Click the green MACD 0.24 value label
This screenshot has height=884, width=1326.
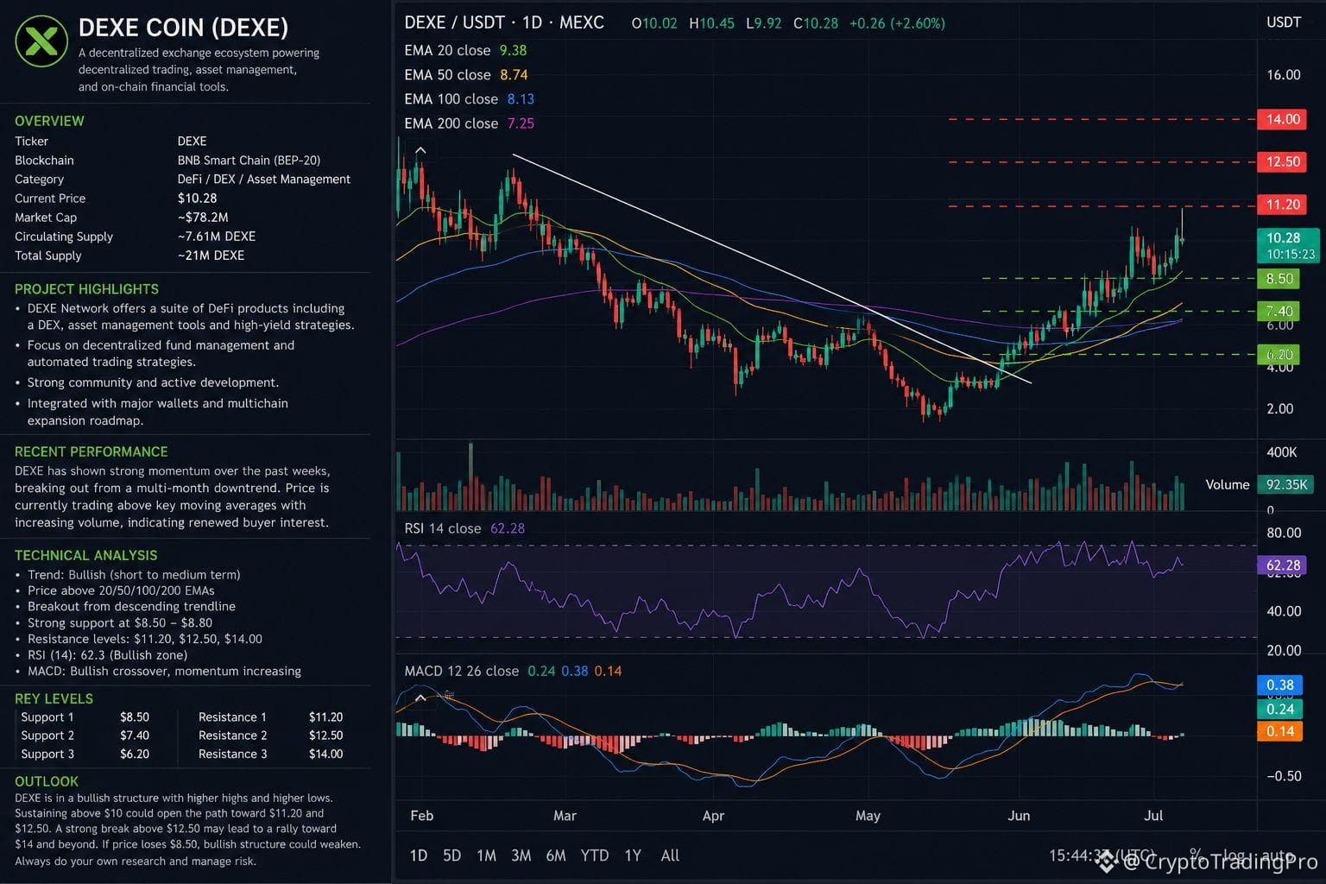(1279, 709)
